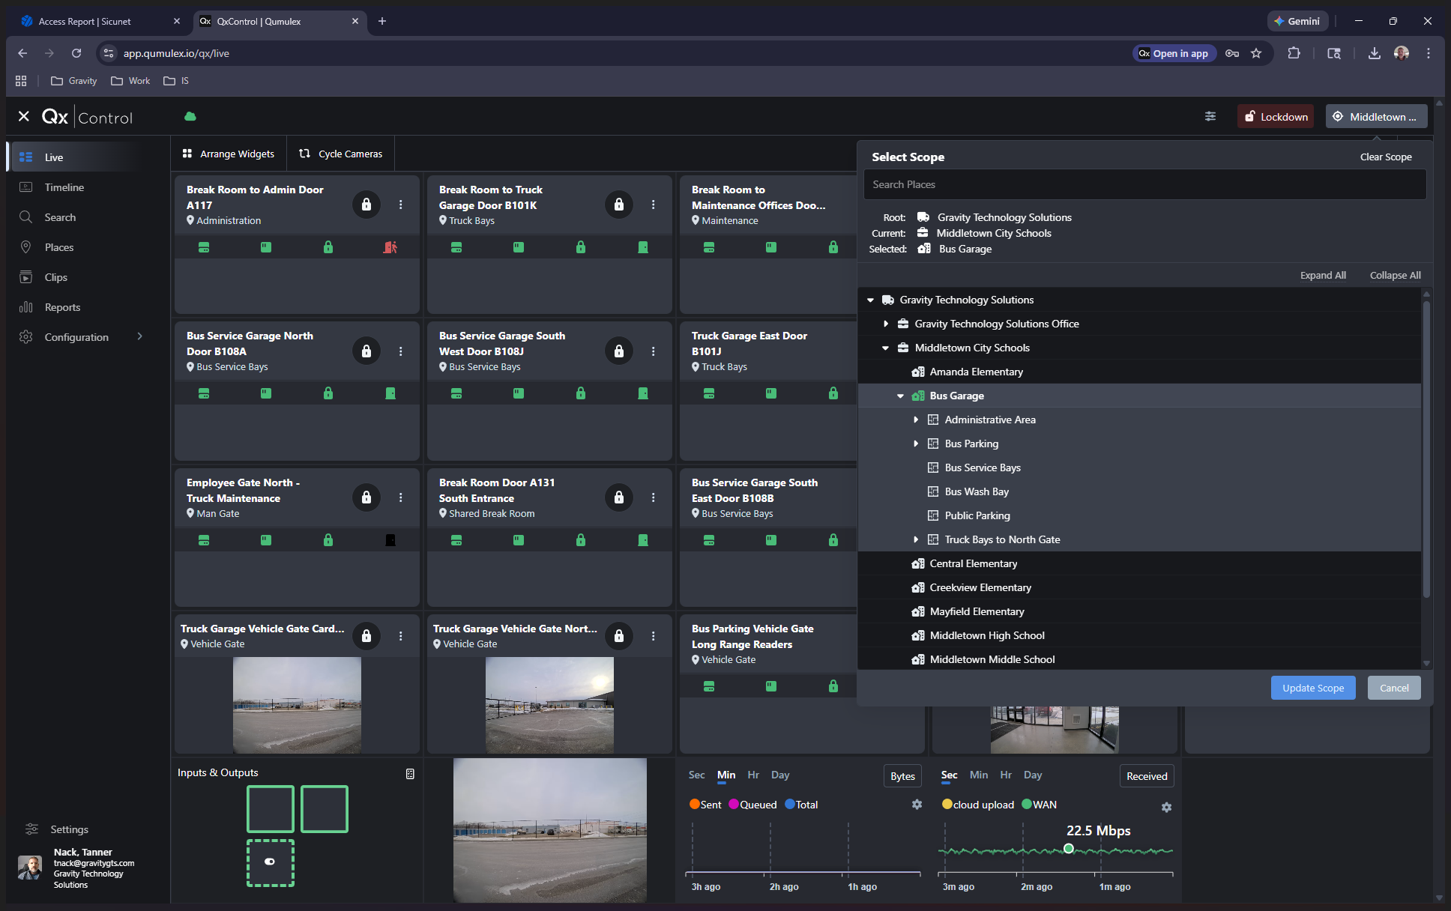Open options menu for Bus Service Garage North Door
The image size is (1451, 911).
(x=401, y=351)
